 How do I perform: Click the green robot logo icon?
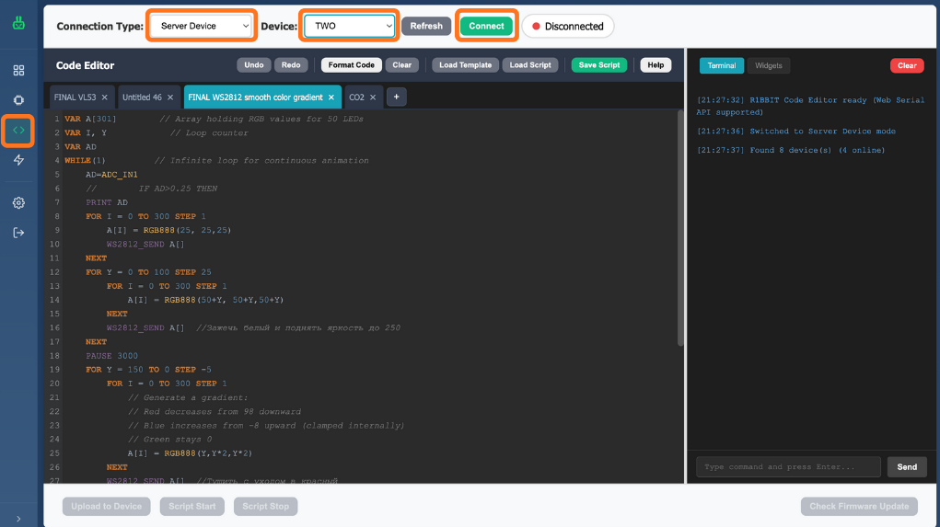click(18, 25)
